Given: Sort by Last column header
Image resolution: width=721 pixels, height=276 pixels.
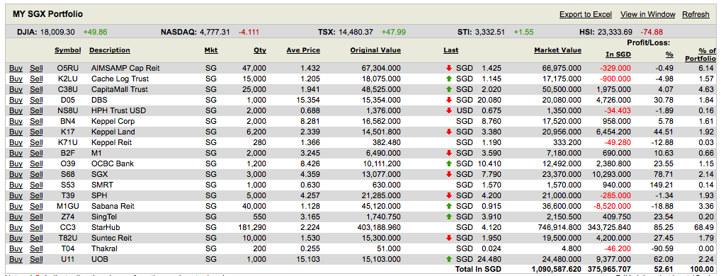Looking at the screenshot, I should point(450,50).
